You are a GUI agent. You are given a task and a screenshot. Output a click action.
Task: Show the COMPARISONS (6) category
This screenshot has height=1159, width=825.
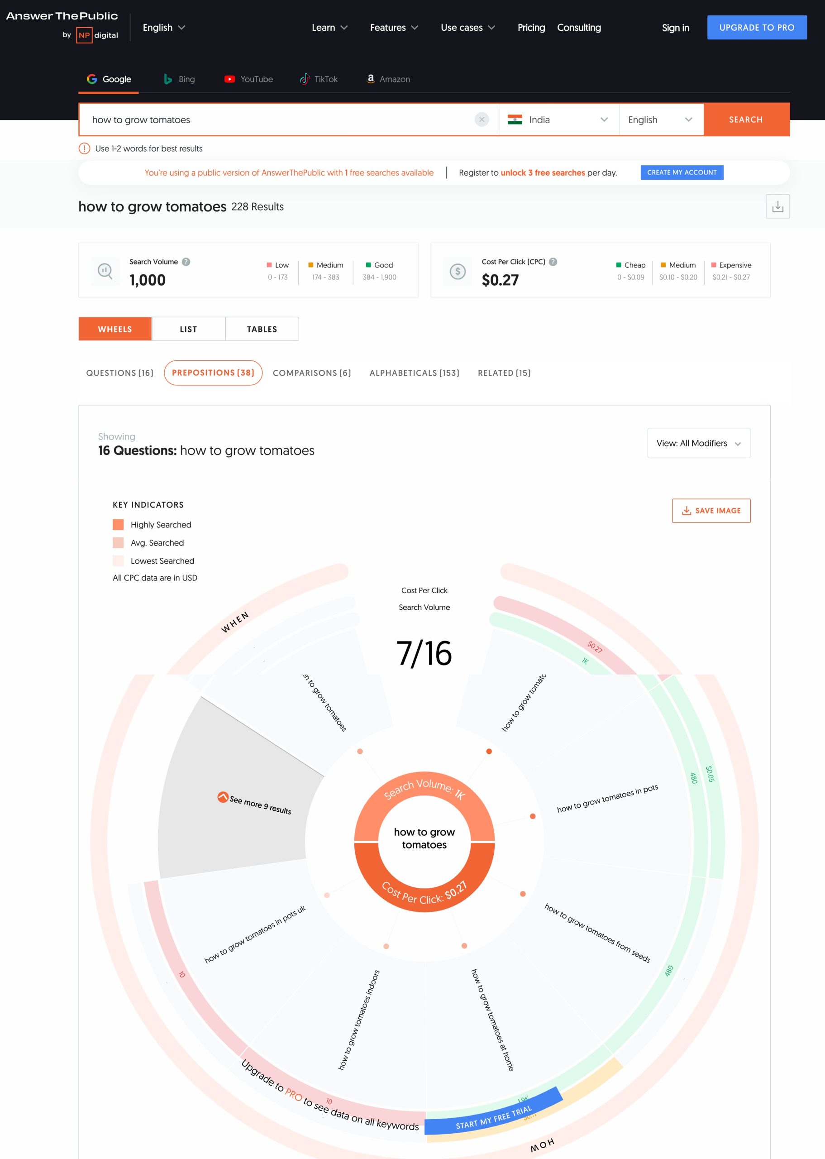(312, 373)
